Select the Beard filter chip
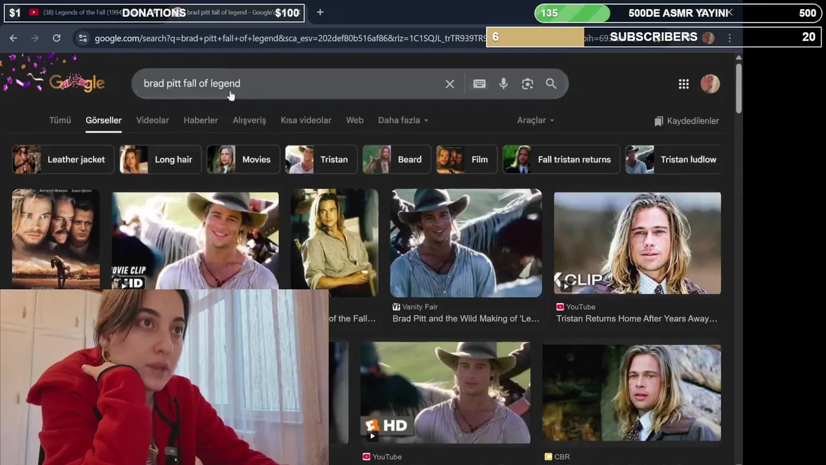Viewport: 826px width, 465px height. pyautogui.click(x=396, y=160)
